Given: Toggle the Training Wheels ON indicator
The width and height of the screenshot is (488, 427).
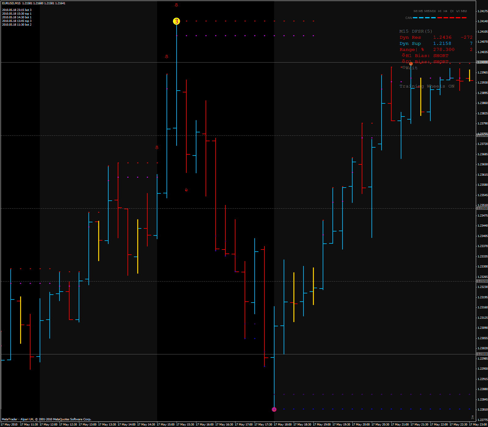Looking at the screenshot, I should (x=426, y=86).
